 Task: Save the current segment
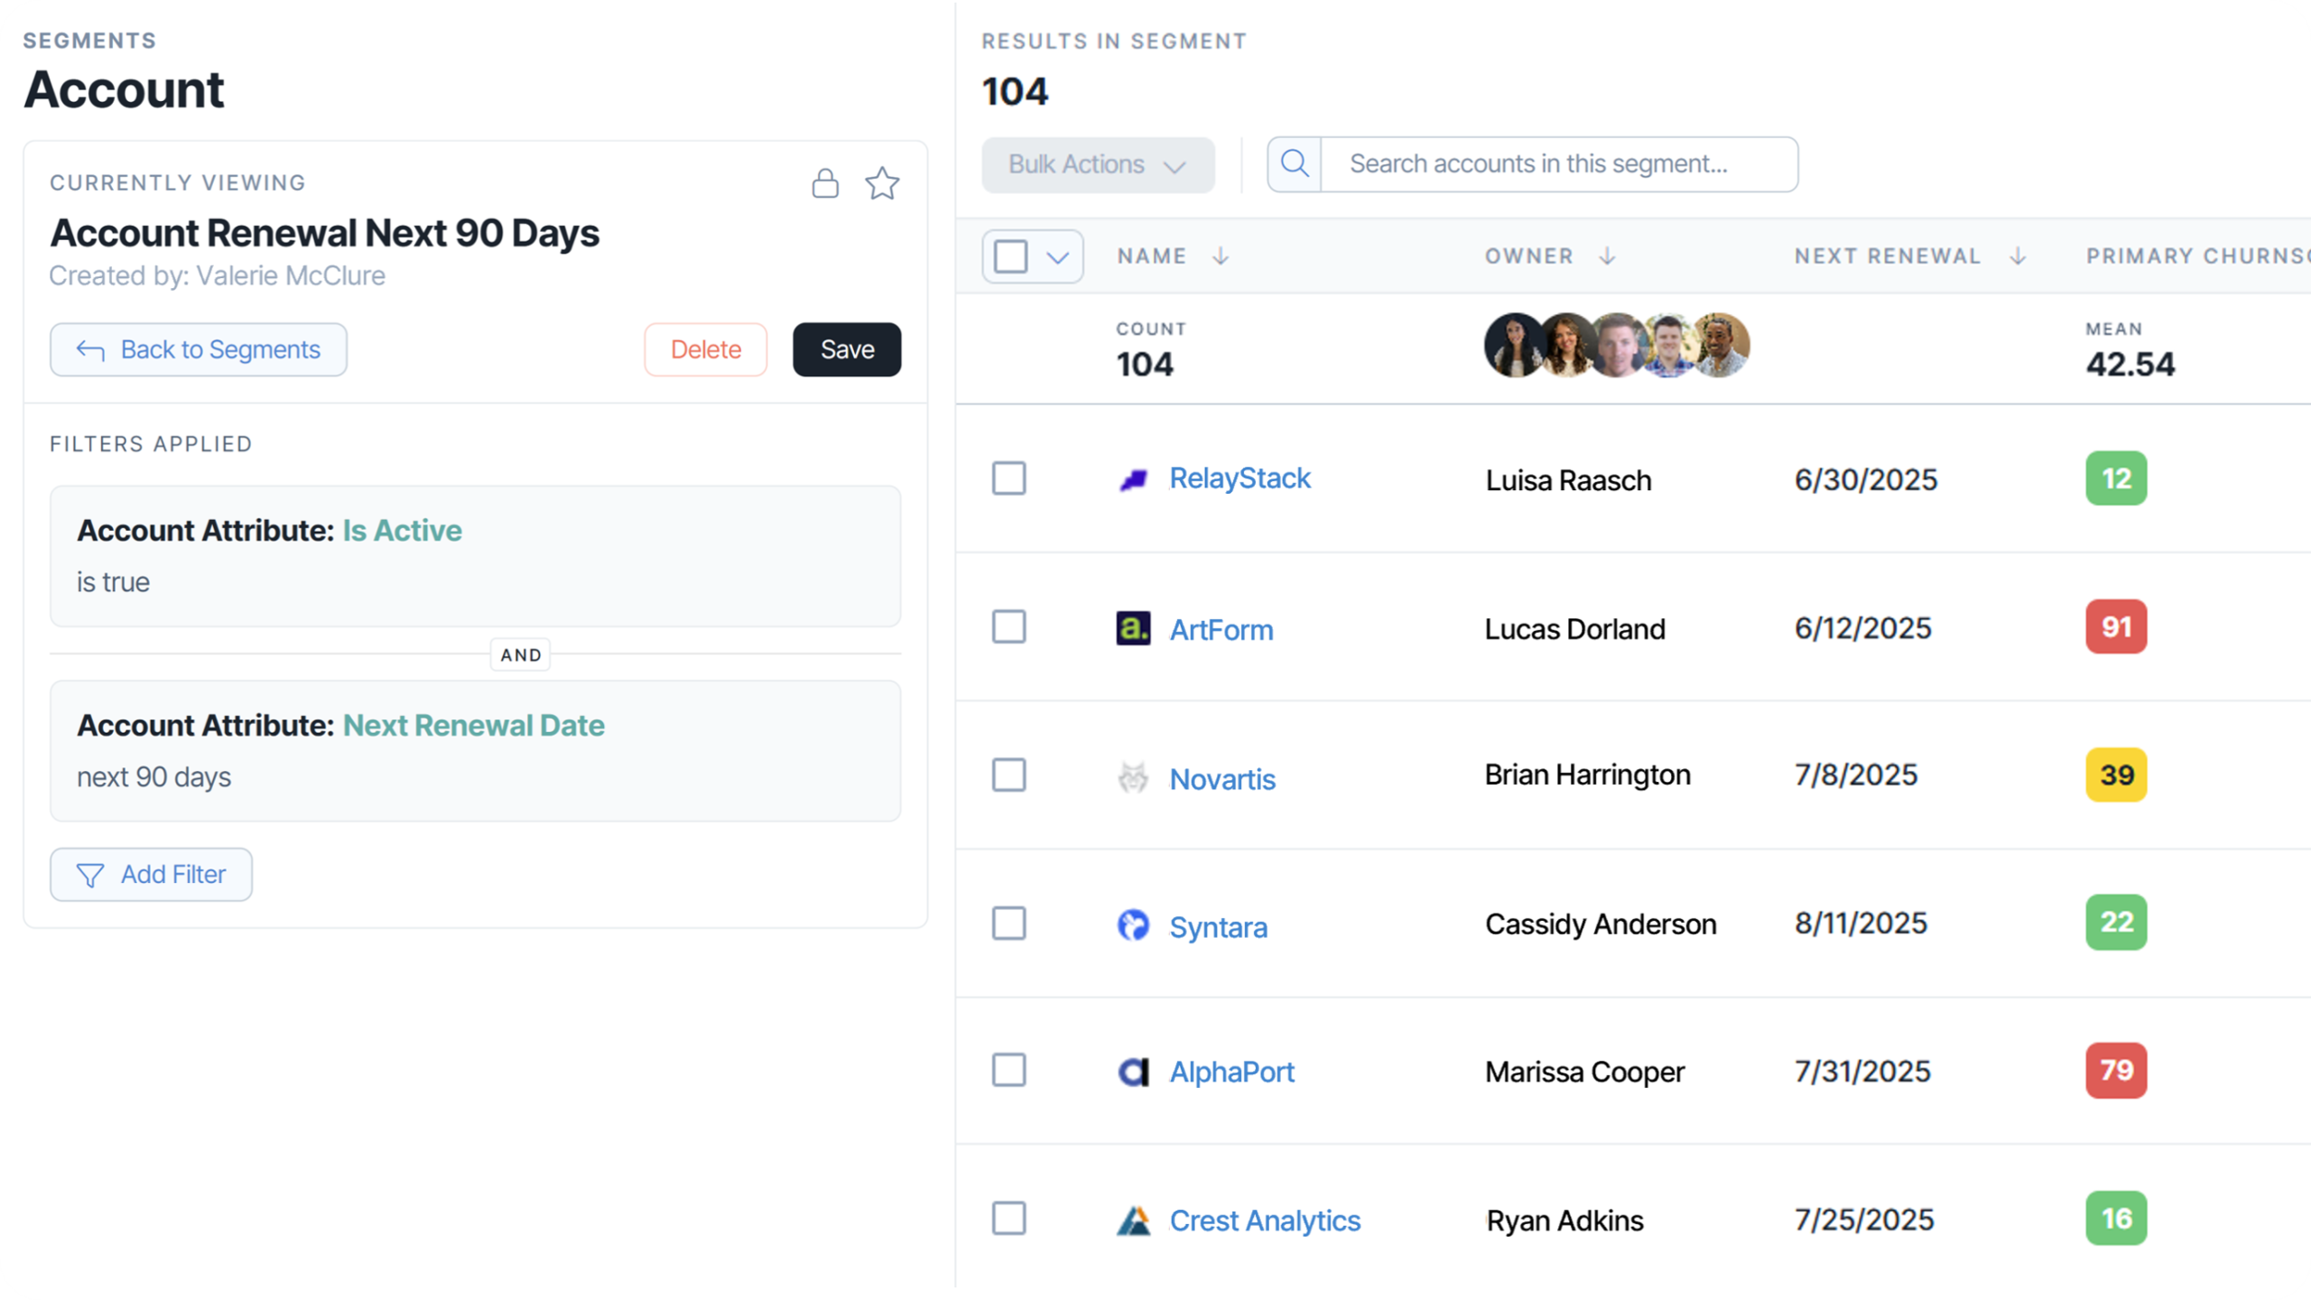point(846,349)
